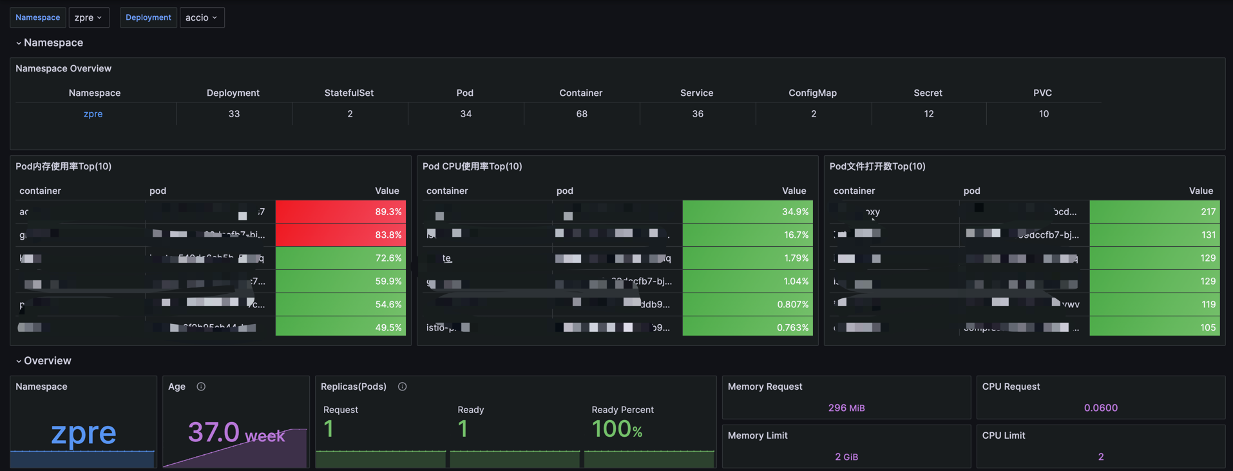Click the PVC column header
The width and height of the screenshot is (1233, 471).
coord(1043,93)
